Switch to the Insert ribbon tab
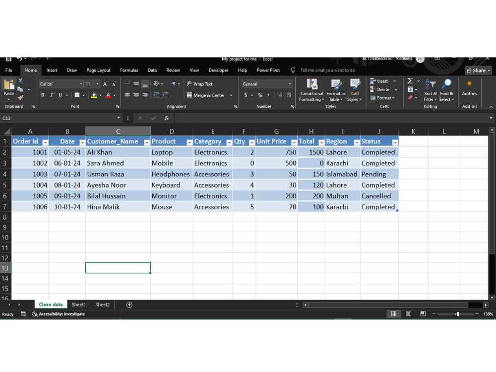Viewport: 496px width, 372px height. (x=52, y=70)
